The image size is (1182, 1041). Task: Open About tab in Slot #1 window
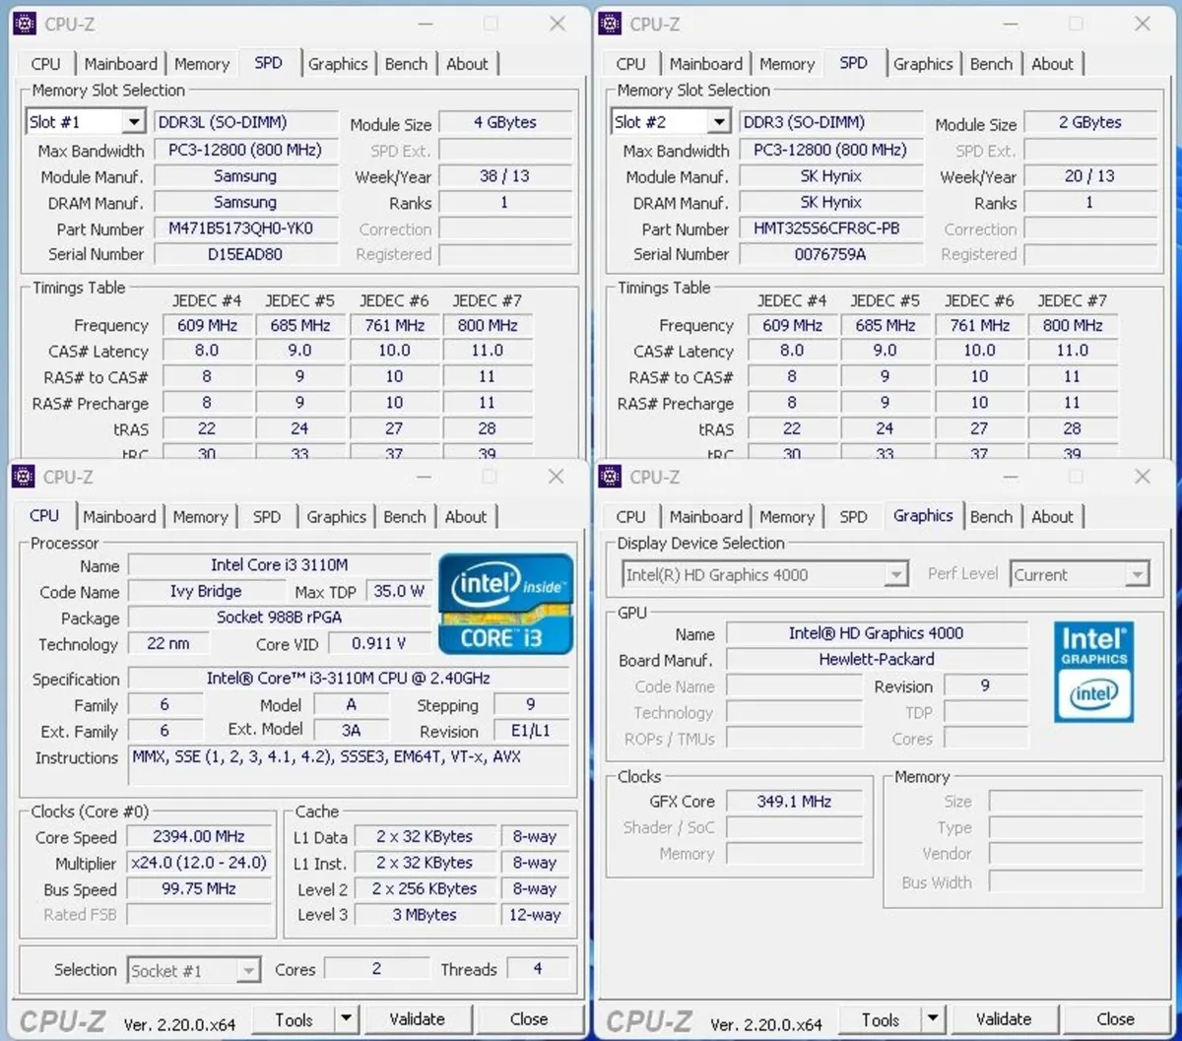[467, 64]
